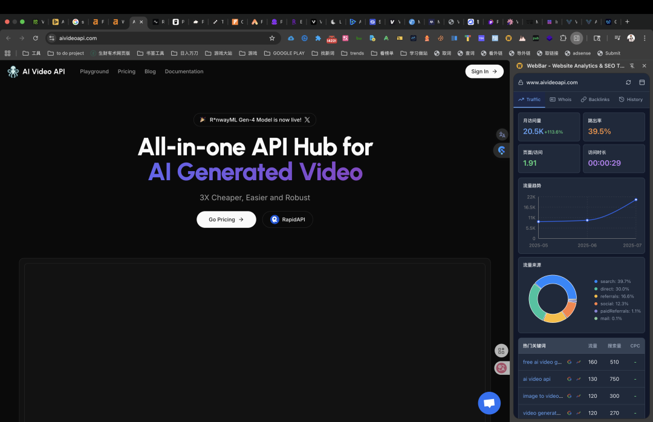Viewport: 653px width, 422px height.
Task: Open site information icon in address bar
Action: point(51,38)
